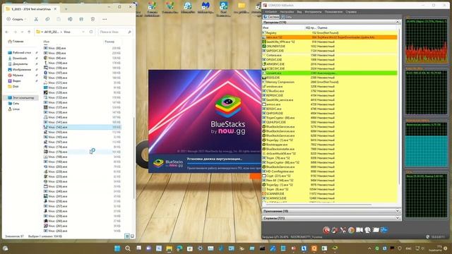Expand the Приложения section in KillSwitch
Screen dimensions: 452x254
(398, 211)
